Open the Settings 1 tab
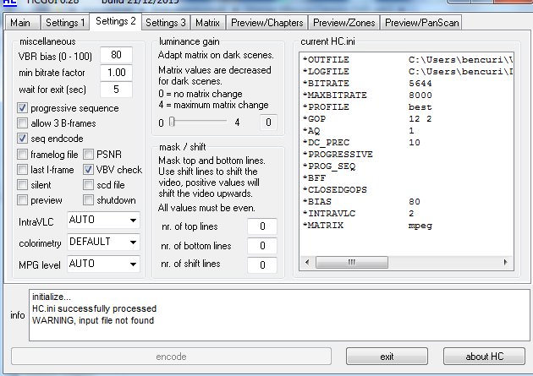 [64, 23]
